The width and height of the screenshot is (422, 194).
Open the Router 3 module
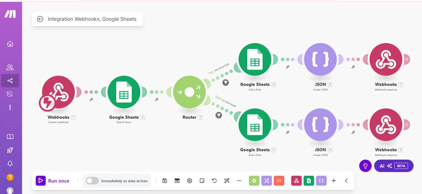pos(189,93)
